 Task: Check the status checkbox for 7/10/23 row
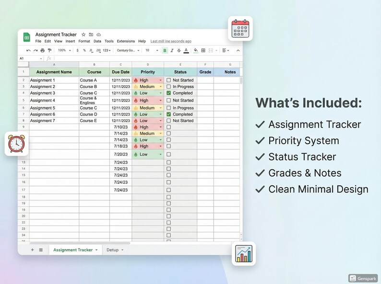(x=168, y=127)
